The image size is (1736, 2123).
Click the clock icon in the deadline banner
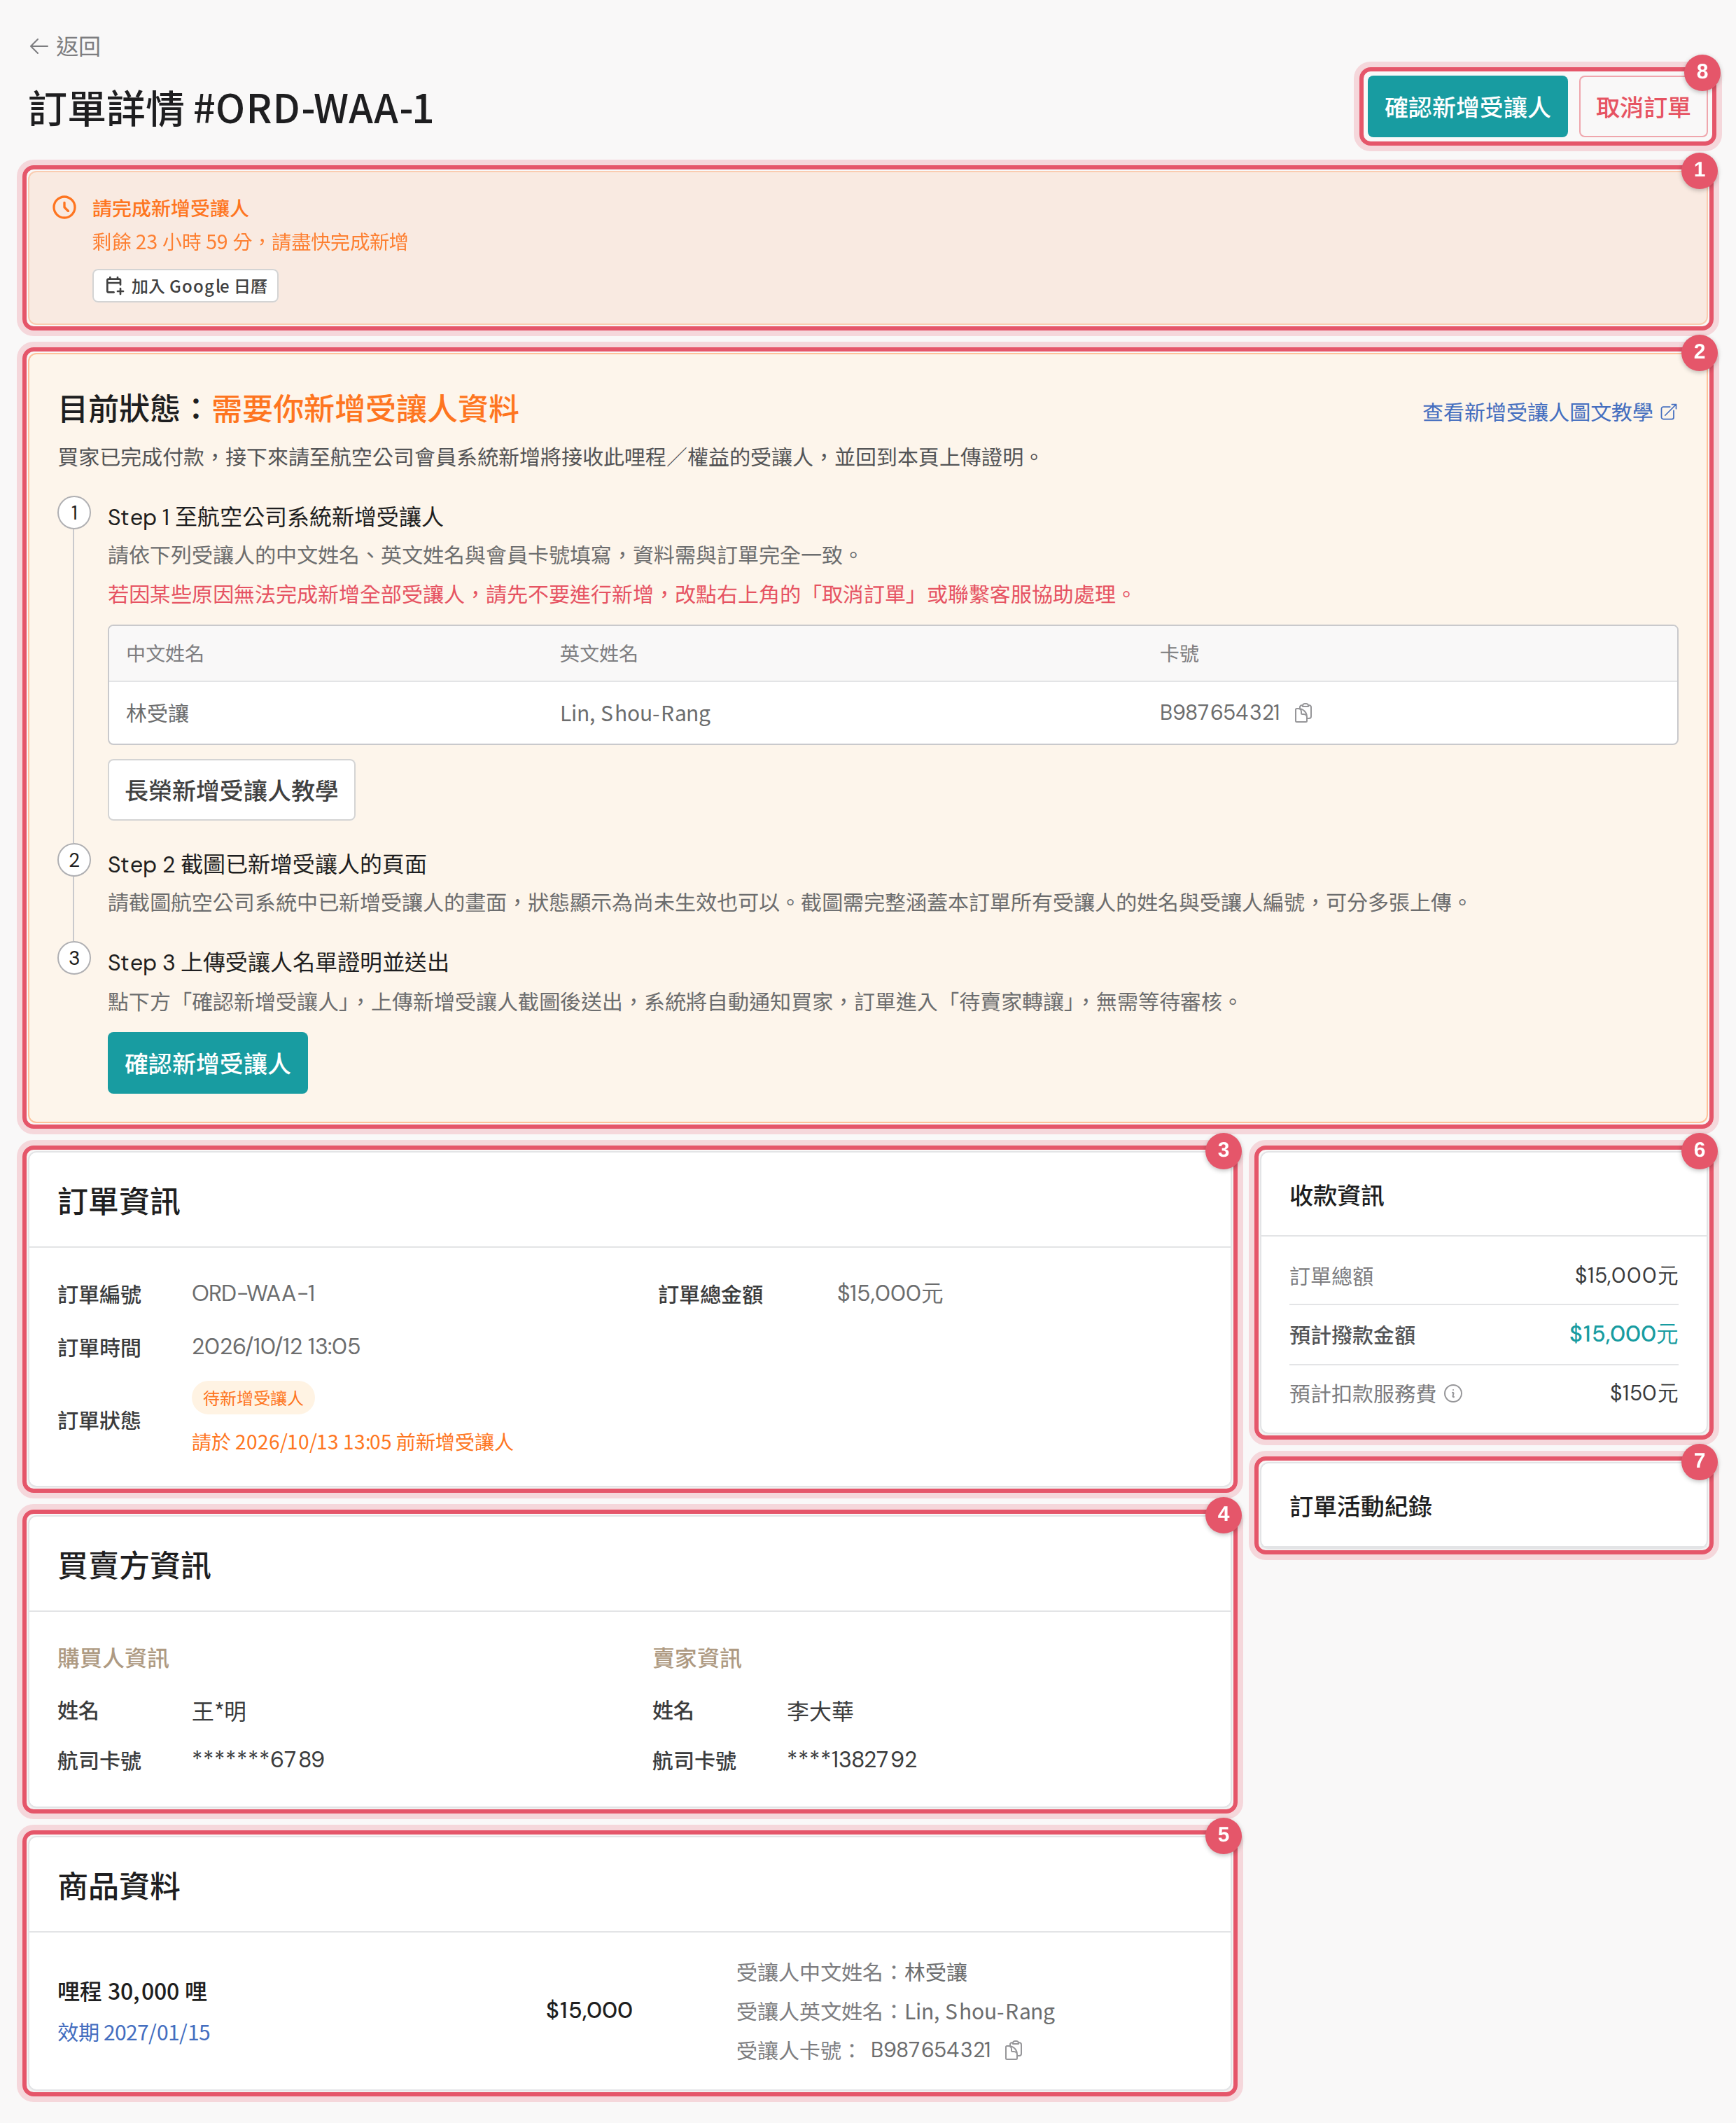coord(64,207)
